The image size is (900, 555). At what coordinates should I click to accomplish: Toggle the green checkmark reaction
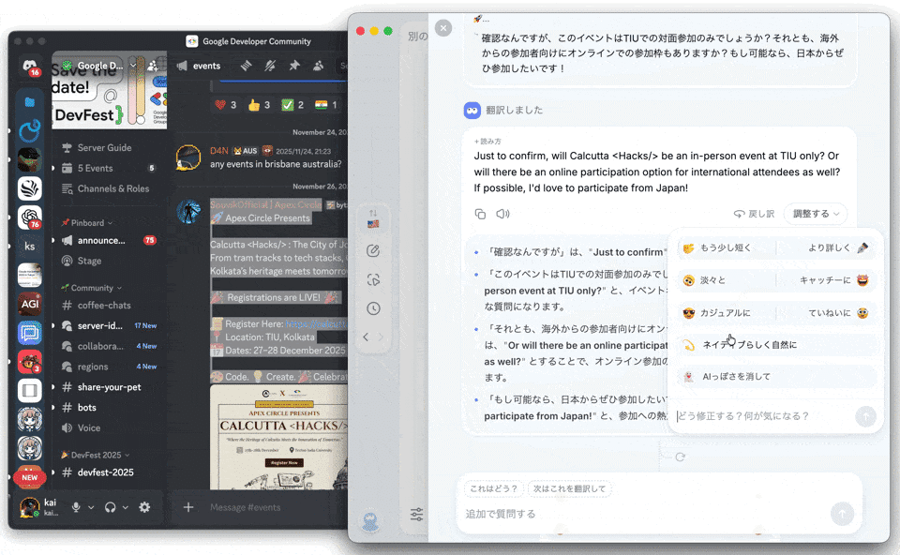point(293,105)
